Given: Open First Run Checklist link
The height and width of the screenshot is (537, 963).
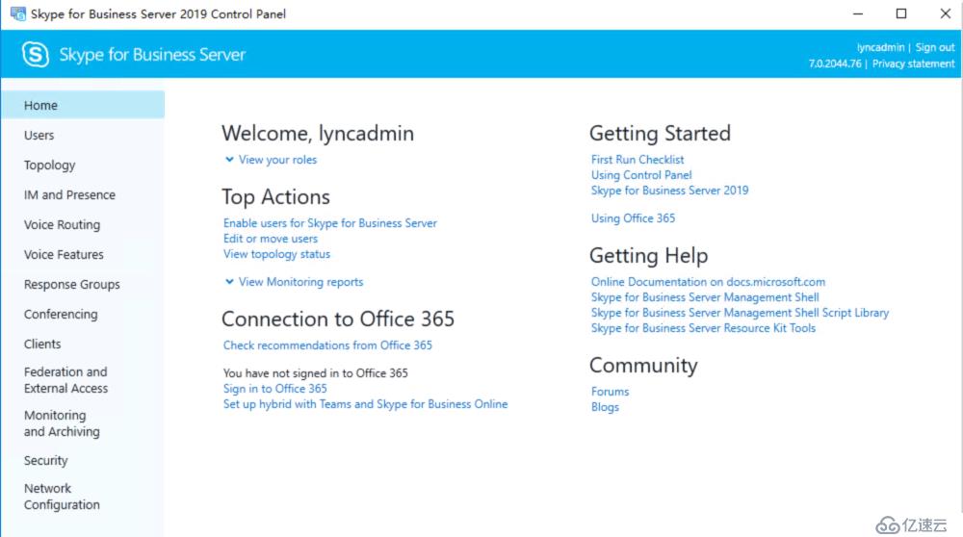Looking at the screenshot, I should pyautogui.click(x=637, y=160).
